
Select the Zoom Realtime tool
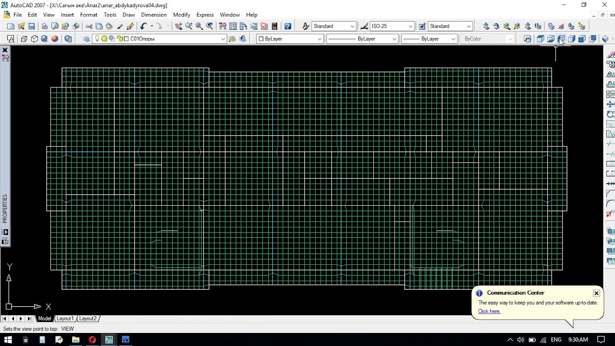pos(189,26)
